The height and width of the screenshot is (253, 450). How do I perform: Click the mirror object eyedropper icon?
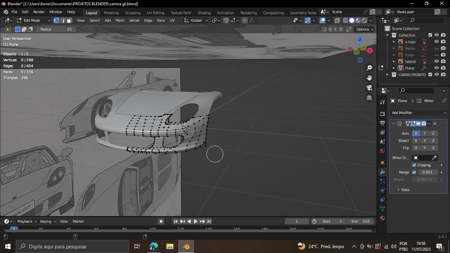click(x=434, y=158)
